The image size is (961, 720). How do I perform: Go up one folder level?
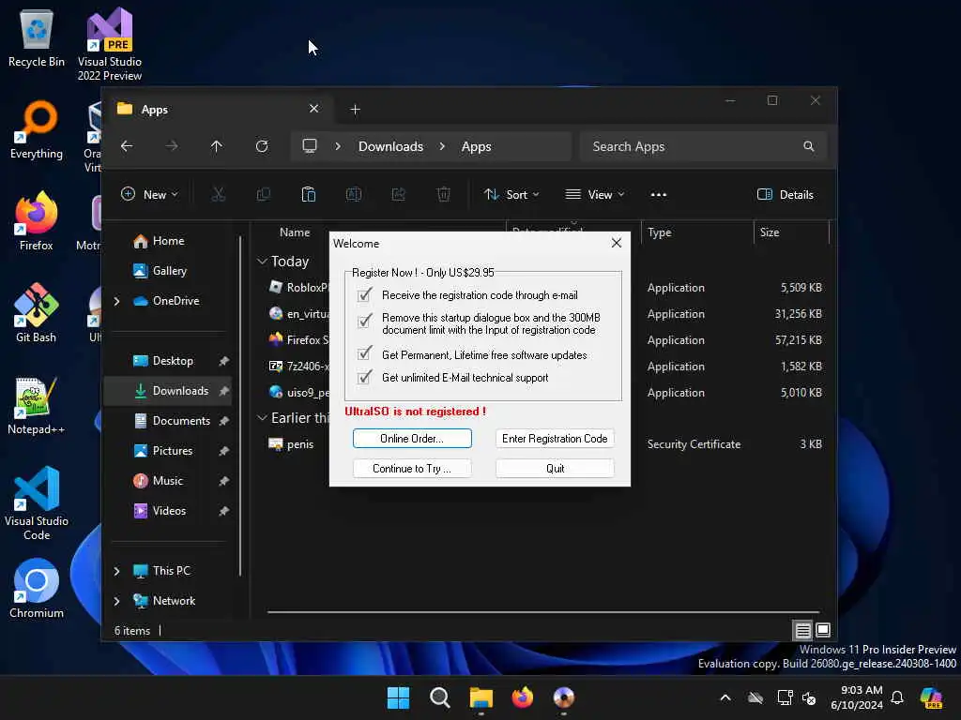pos(217,146)
